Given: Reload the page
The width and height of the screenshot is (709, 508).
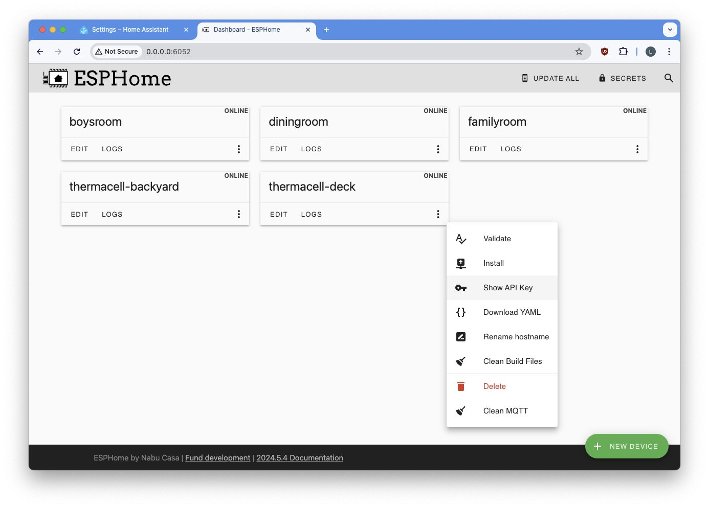Looking at the screenshot, I should 77,52.
